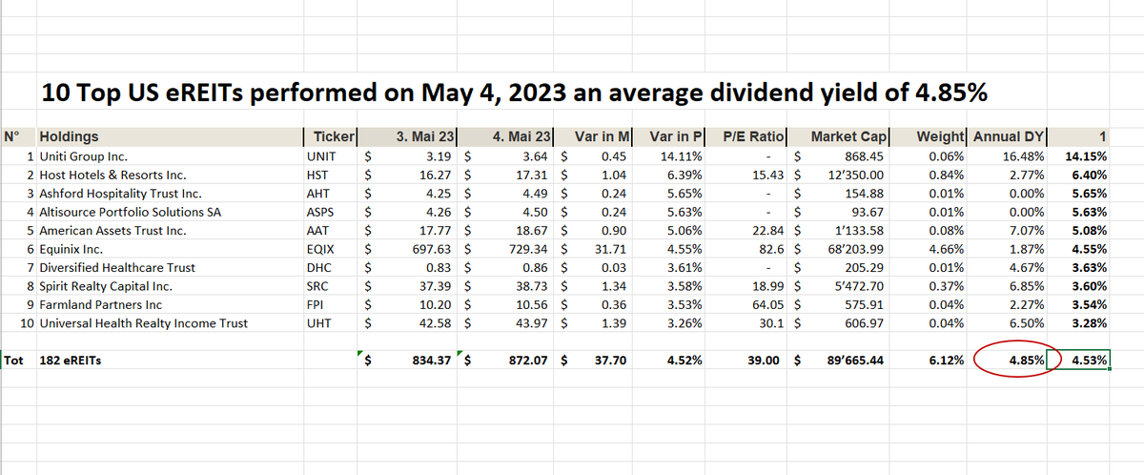Select the total percent cell '4.52%'
This screenshot has height=475, width=1144.
[666, 361]
